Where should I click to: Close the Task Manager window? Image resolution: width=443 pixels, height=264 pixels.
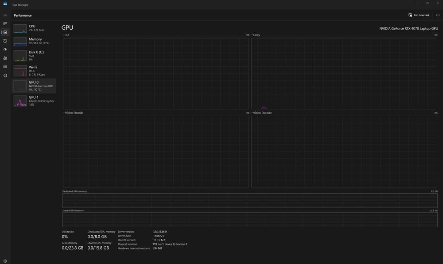438,3
